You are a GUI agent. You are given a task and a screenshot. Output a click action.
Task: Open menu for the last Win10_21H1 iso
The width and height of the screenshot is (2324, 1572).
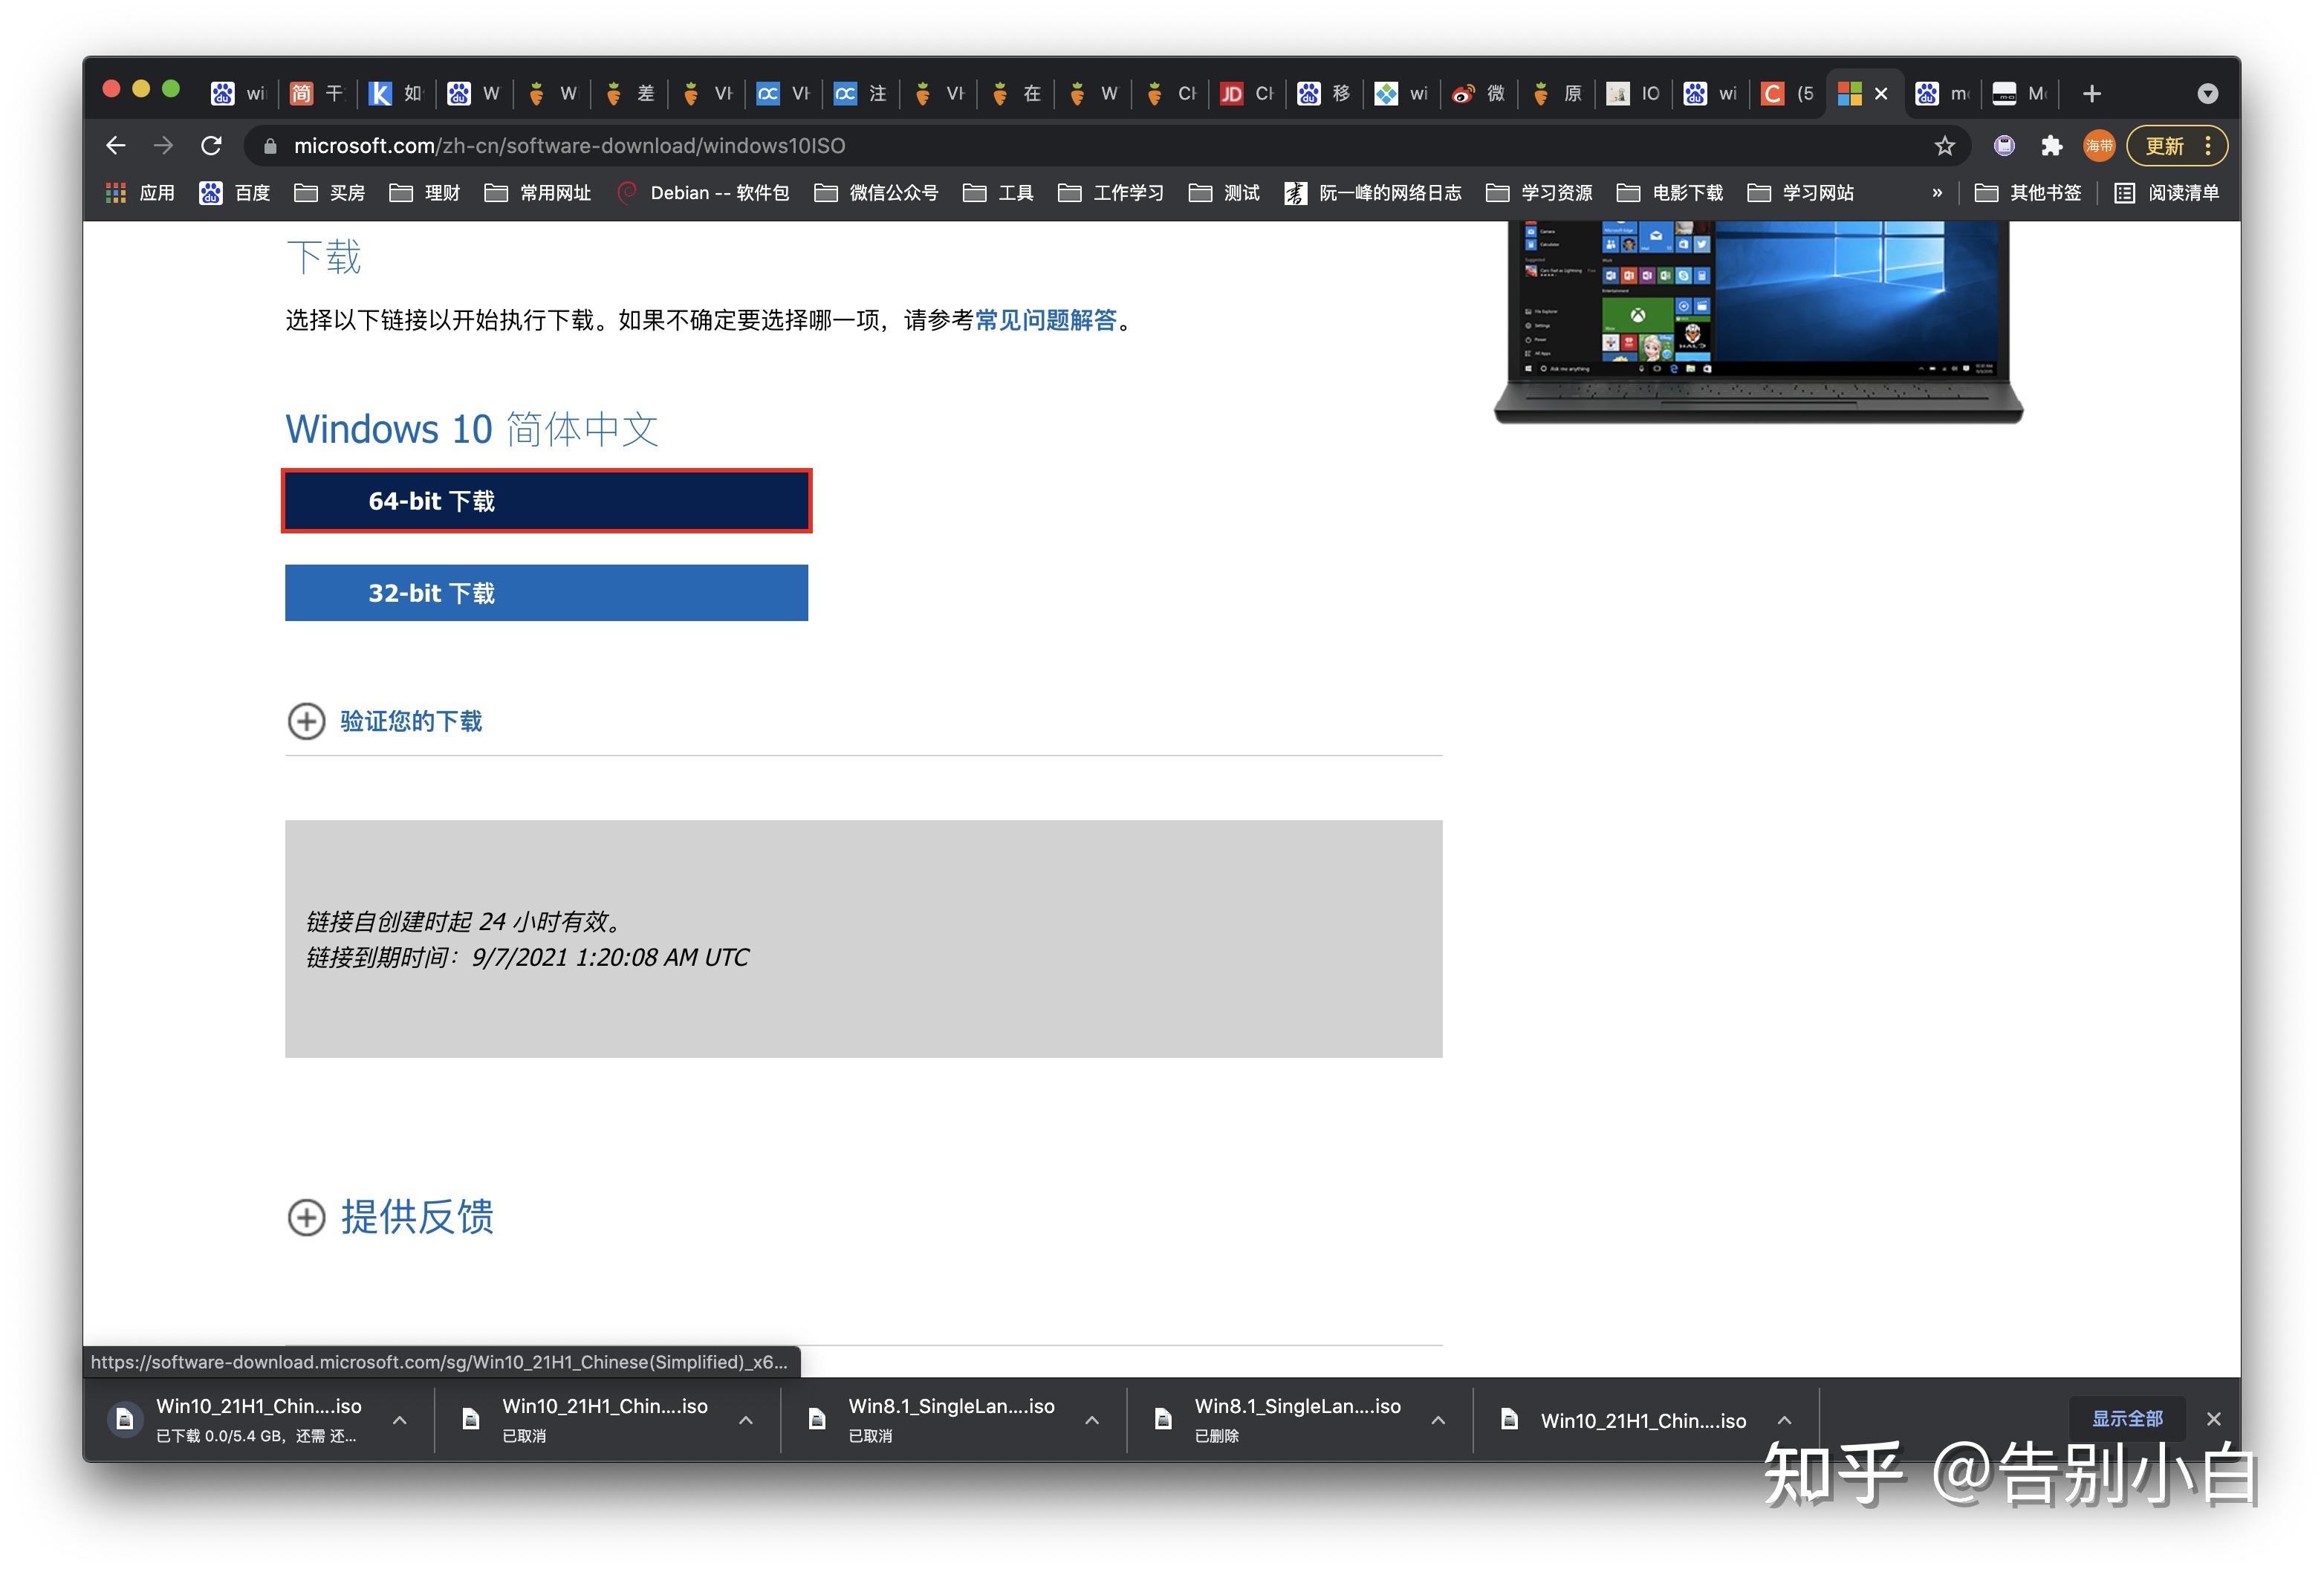click(x=1784, y=1420)
